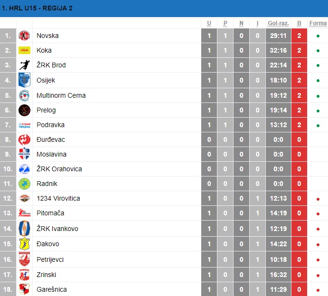The width and height of the screenshot is (328, 296).
Task: Open the Garešnica team name
Action: click(x=52, y=289)
